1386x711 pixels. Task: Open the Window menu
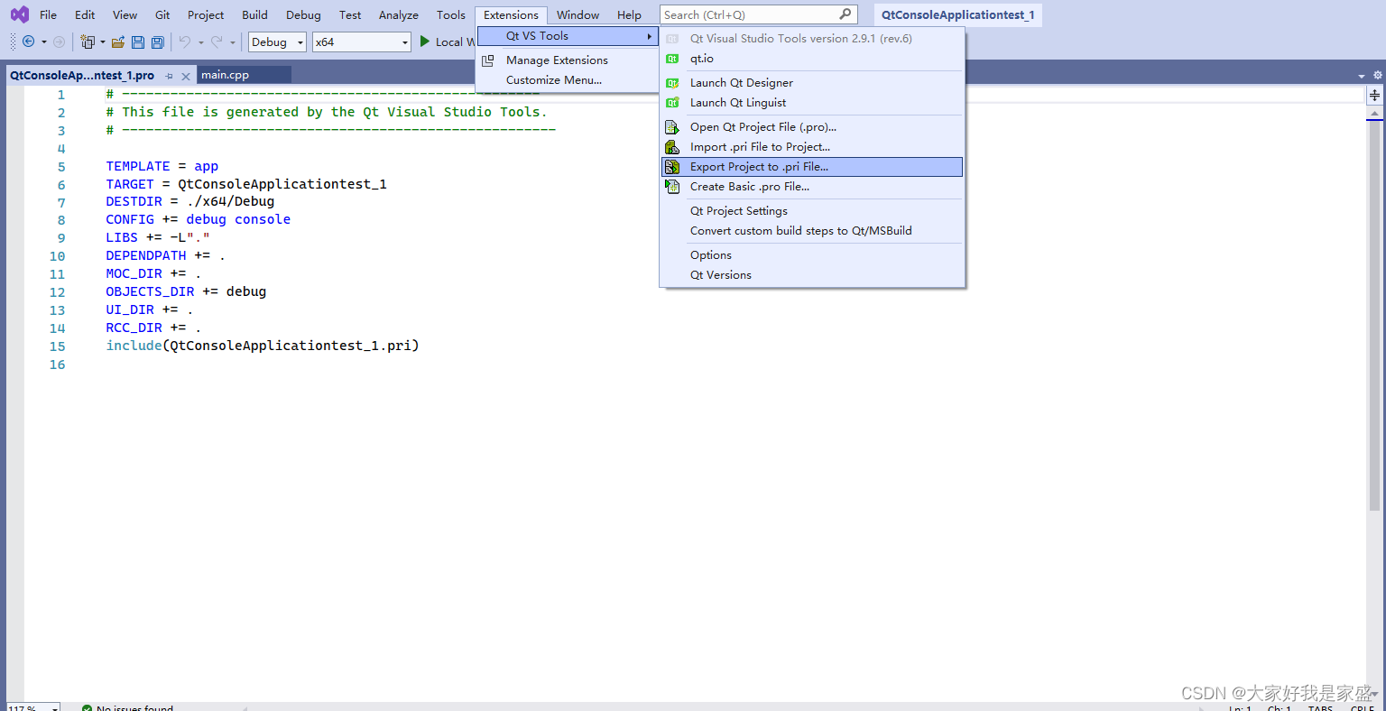[577, 14]
